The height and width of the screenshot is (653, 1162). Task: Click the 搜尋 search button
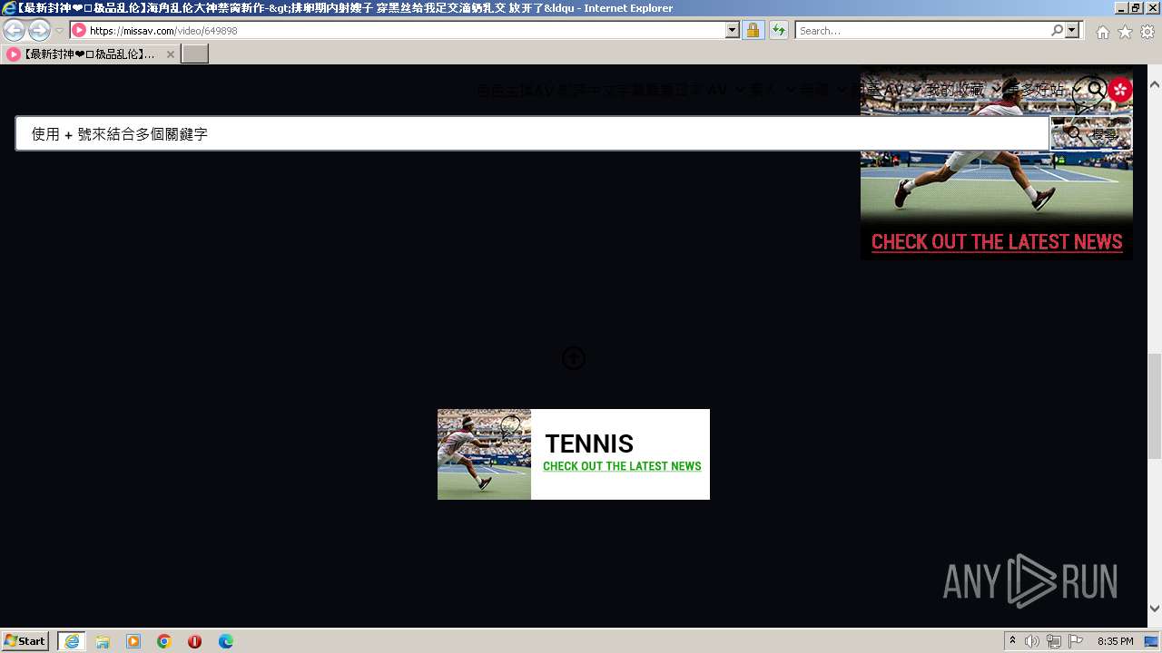(1091, 133)
